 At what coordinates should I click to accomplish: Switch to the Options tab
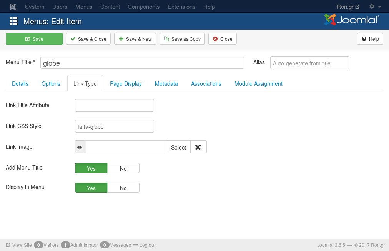tap(51, 83)
